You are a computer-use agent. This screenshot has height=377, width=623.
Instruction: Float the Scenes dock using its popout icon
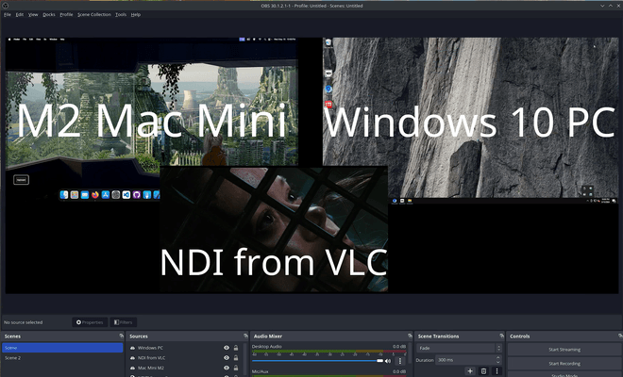122,336
